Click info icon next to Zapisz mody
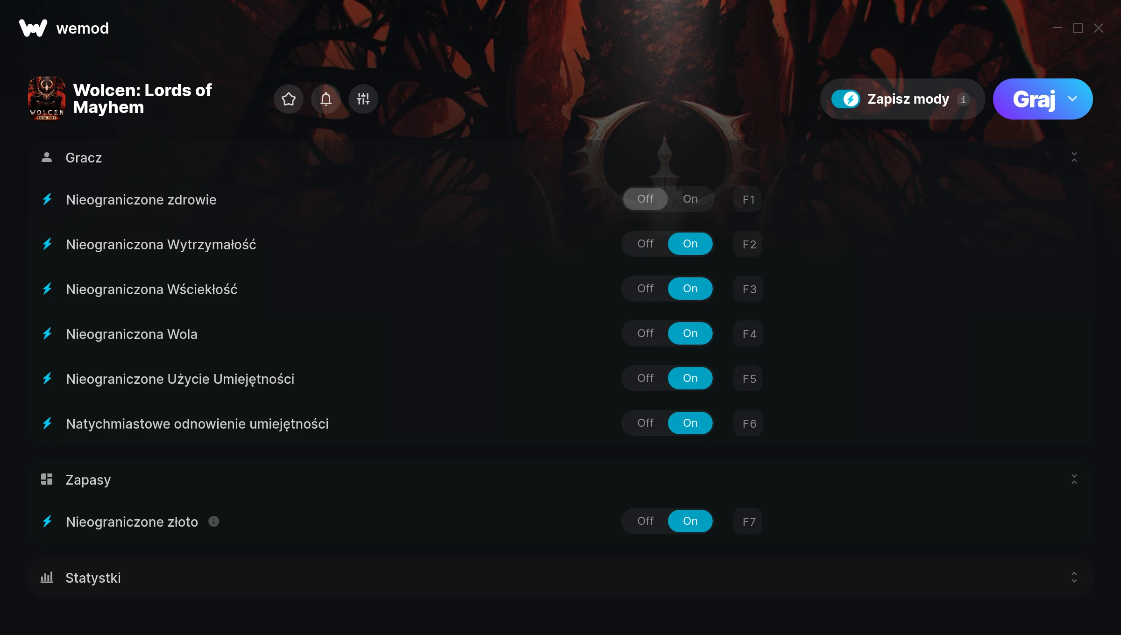This screenshot has height=635, width=1121. pyautogui.click(x=963, y=99)
